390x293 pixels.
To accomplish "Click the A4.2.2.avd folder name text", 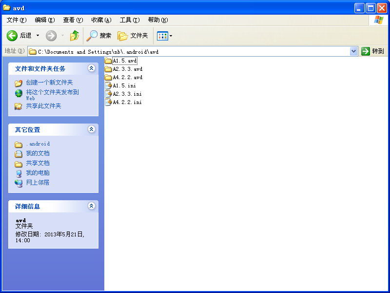I will pyautogui.click(x=128, y=77).
